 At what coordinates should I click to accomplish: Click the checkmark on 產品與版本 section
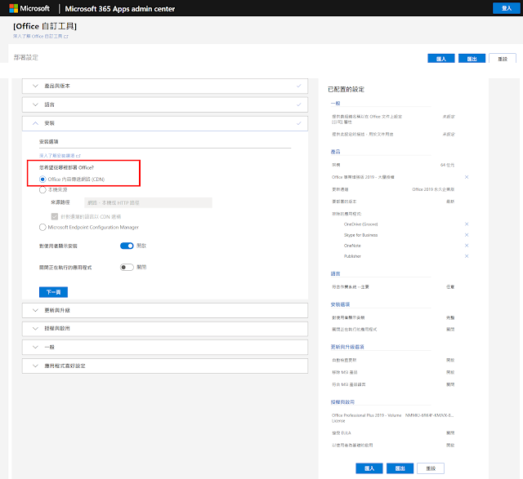click(x=298, y=86)
